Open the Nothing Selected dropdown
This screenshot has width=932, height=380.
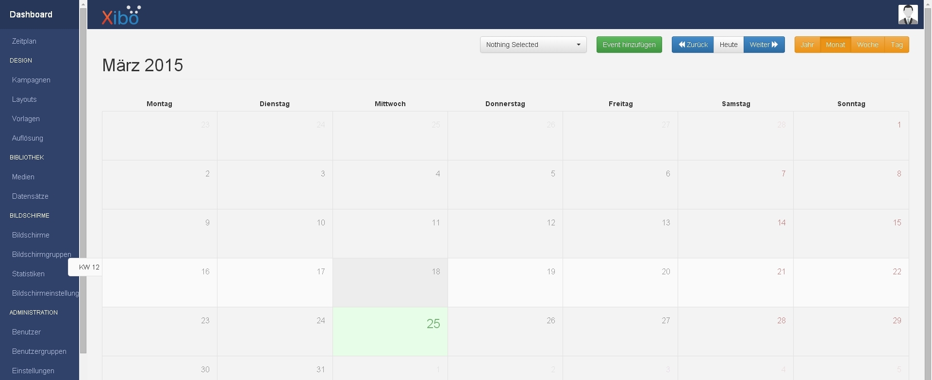(x=533, y=45)
